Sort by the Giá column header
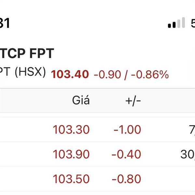The image size is (195, 195). click(x=81, y=101)
